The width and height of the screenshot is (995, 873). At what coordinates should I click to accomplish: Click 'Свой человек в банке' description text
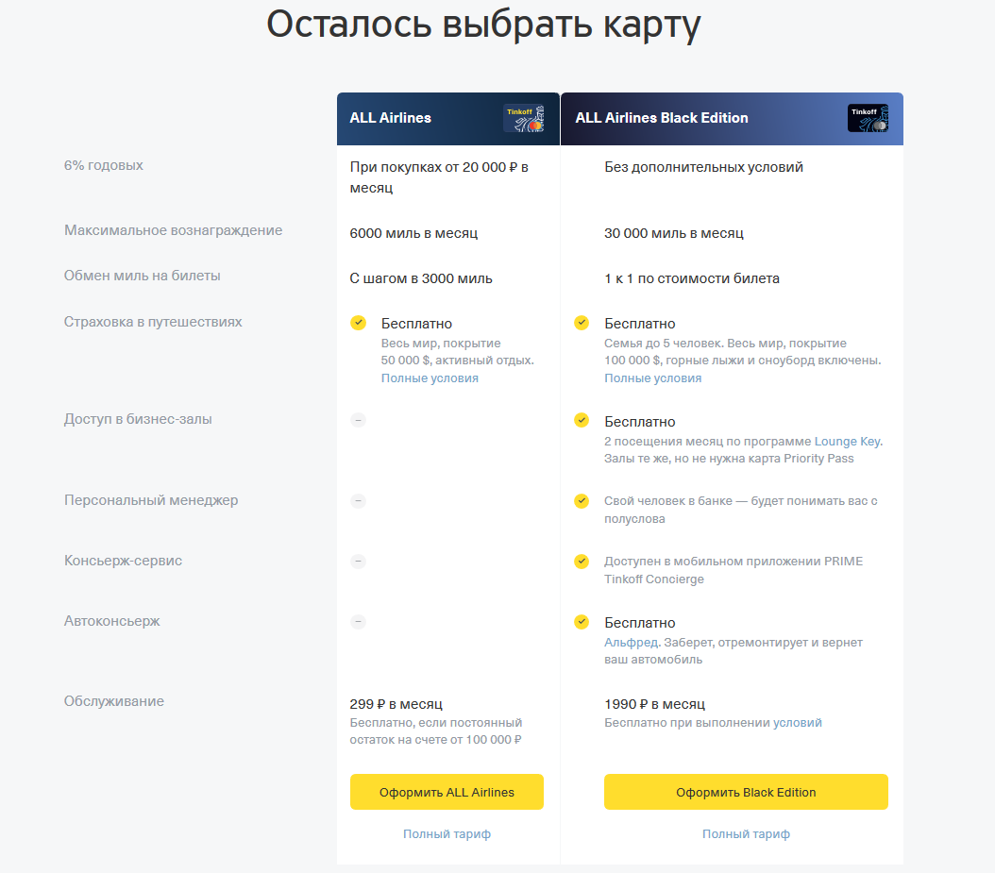tap(740, 510)
